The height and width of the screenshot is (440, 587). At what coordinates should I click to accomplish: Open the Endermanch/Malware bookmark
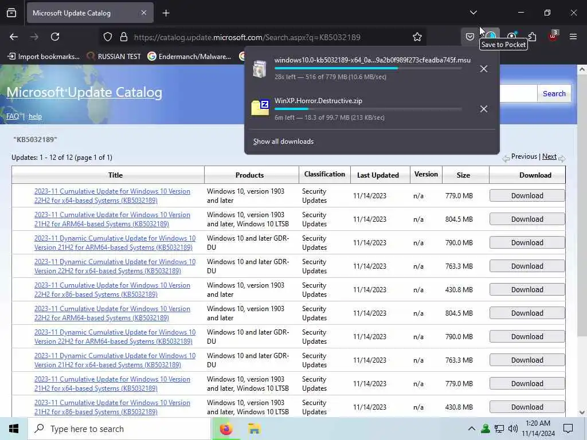[189, 57]
